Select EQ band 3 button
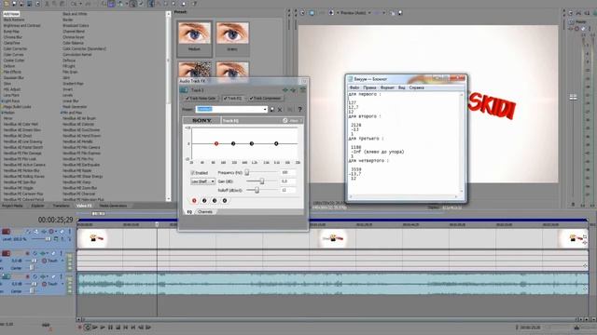Image resolution: width=597 pixels, height=335 pixels. 215,201
